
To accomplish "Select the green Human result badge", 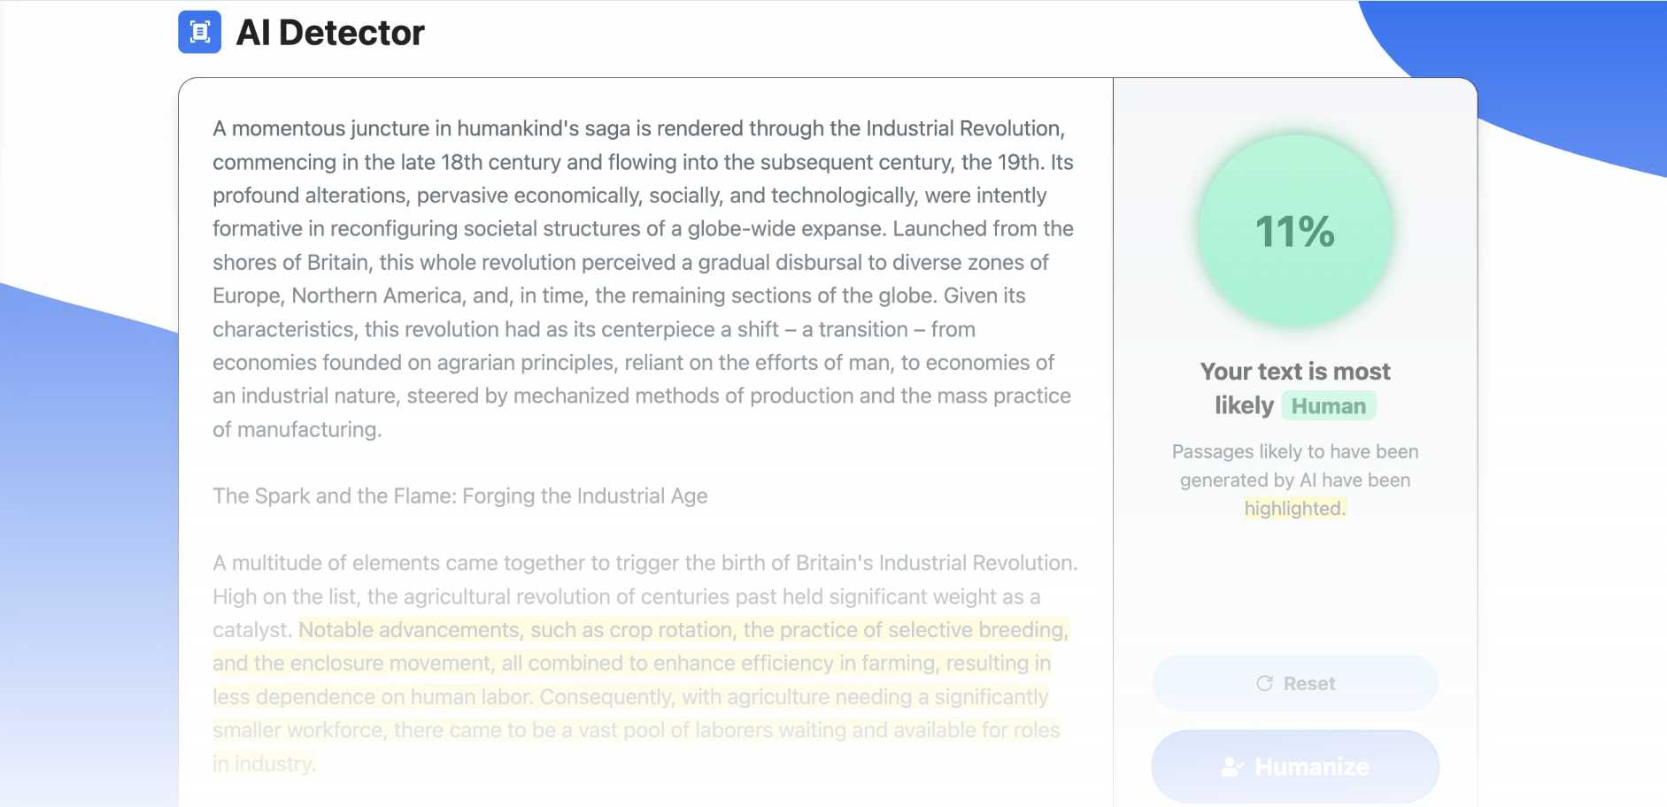I will [x=1328, y=406].
